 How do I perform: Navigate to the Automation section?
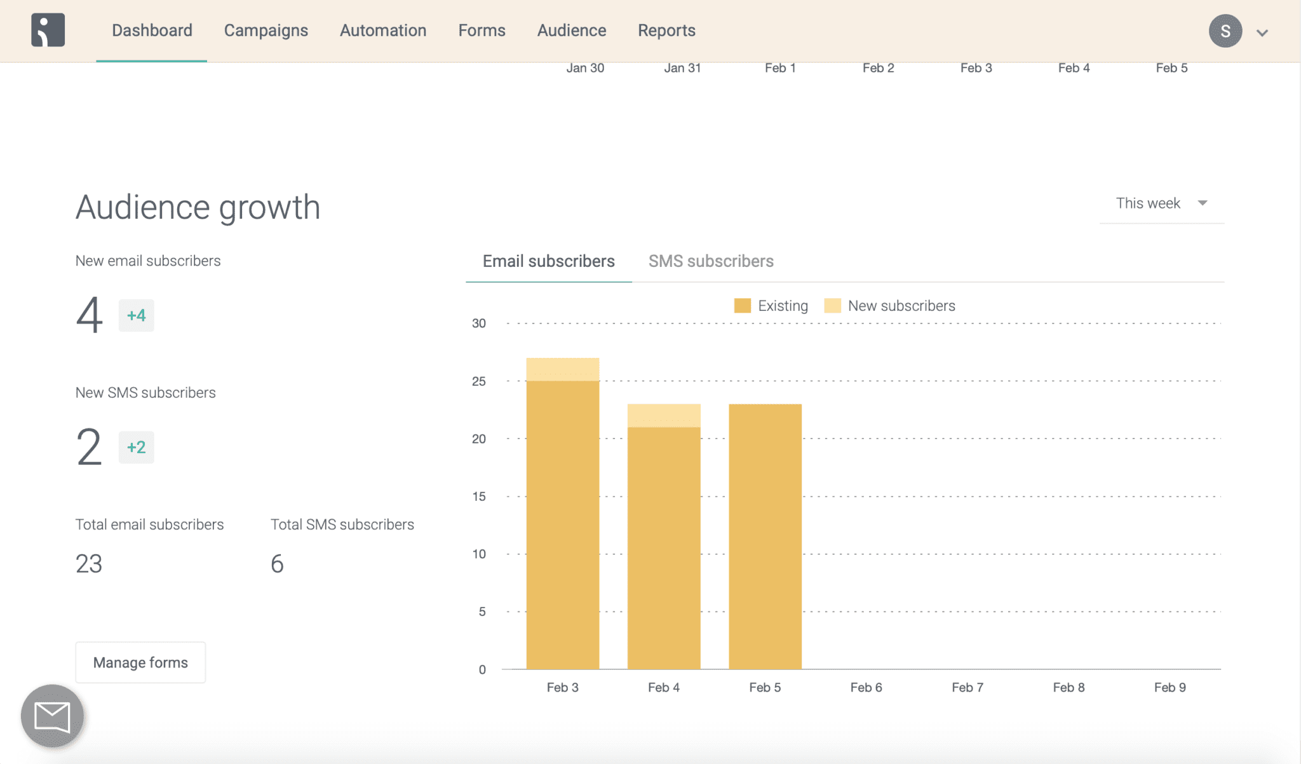pyautogui.click(x=382, y=30)
